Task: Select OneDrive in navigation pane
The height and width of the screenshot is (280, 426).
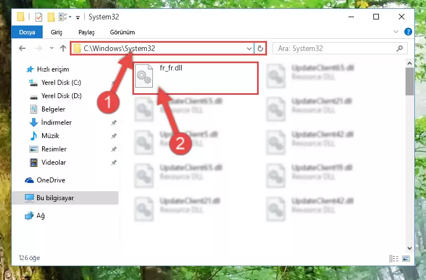Action: 51,180
